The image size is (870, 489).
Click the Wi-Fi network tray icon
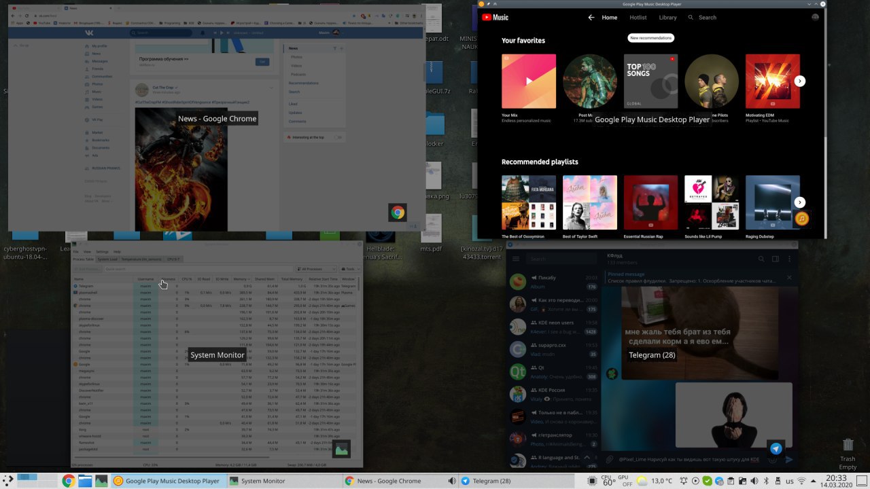pyautogui.click(x=801, y=481)
